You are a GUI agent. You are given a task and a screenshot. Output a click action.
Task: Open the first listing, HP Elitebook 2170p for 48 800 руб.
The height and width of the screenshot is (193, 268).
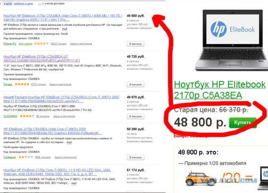click(63, 18)
